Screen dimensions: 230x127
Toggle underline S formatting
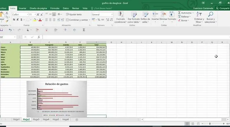pyautogui.click(x=22, y=20)
